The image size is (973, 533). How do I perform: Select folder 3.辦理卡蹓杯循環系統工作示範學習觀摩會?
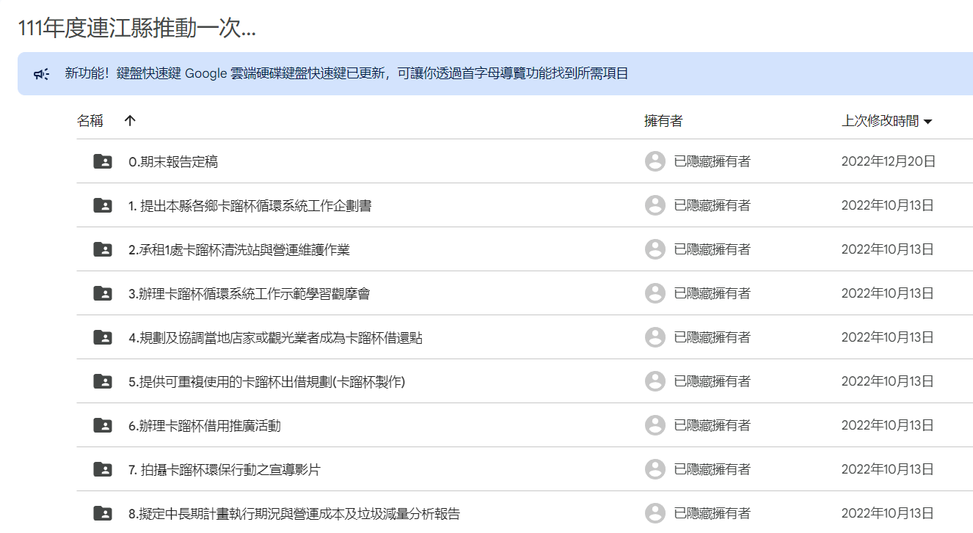tap(249, 294)
